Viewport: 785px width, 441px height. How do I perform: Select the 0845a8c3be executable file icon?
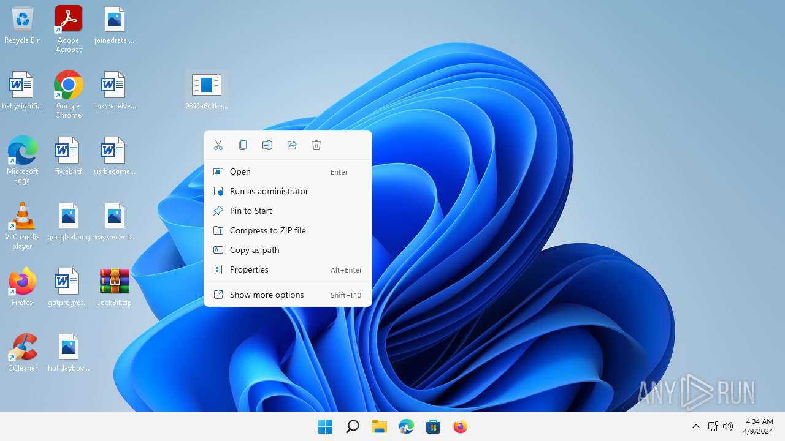point(207,91)
